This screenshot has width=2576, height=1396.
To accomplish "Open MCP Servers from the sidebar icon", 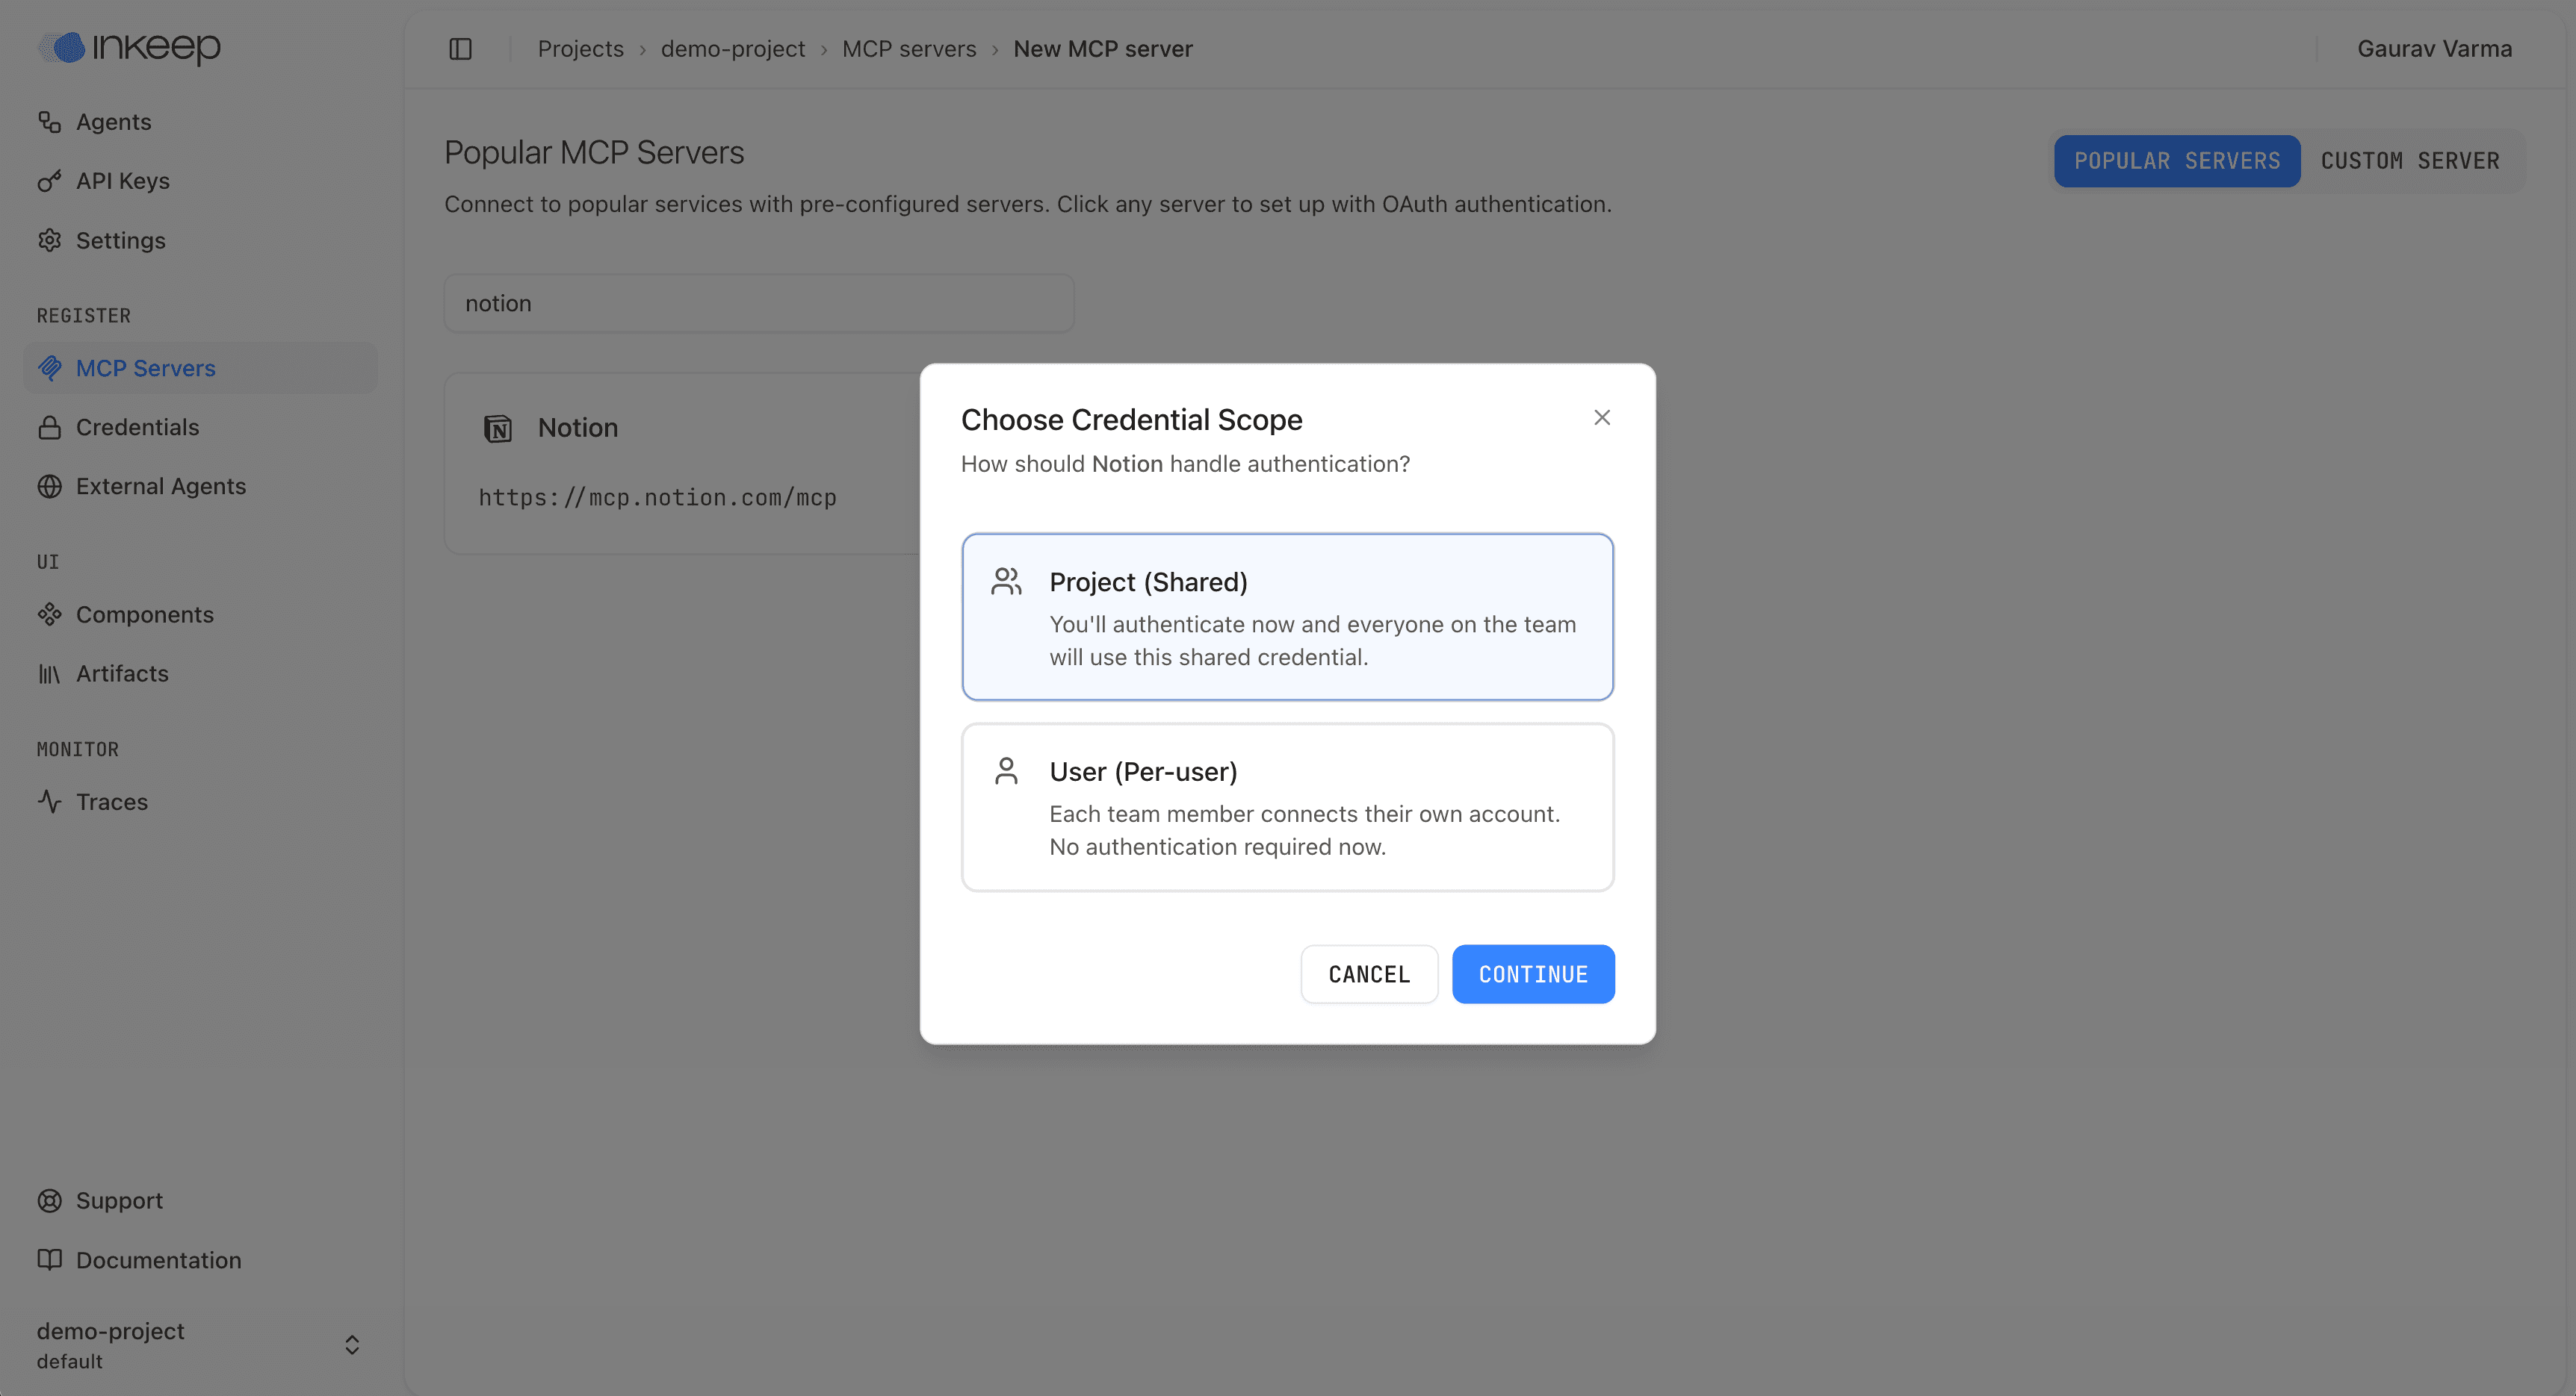I will (49, 368).
